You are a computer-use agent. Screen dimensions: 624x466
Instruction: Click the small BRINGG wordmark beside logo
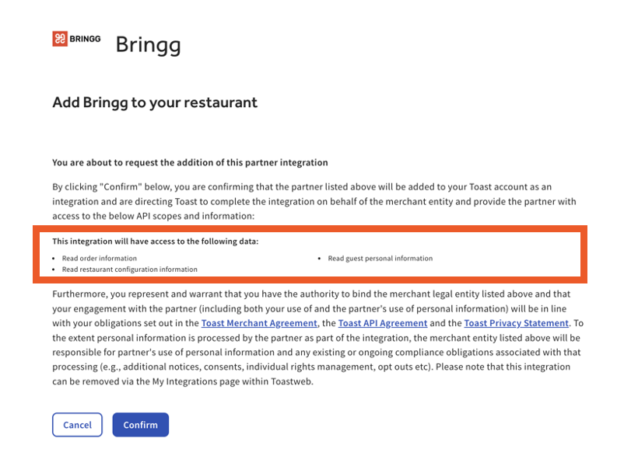(x=86, y=39)
